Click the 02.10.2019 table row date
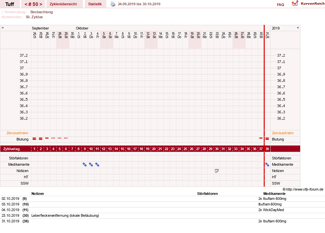The width and height of the screenshot is (325, 233). (10, 199)
